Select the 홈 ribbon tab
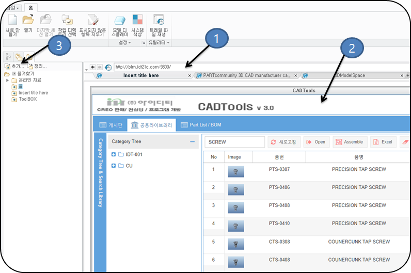This screenshot has width=411, height=273. coord(30,8)
